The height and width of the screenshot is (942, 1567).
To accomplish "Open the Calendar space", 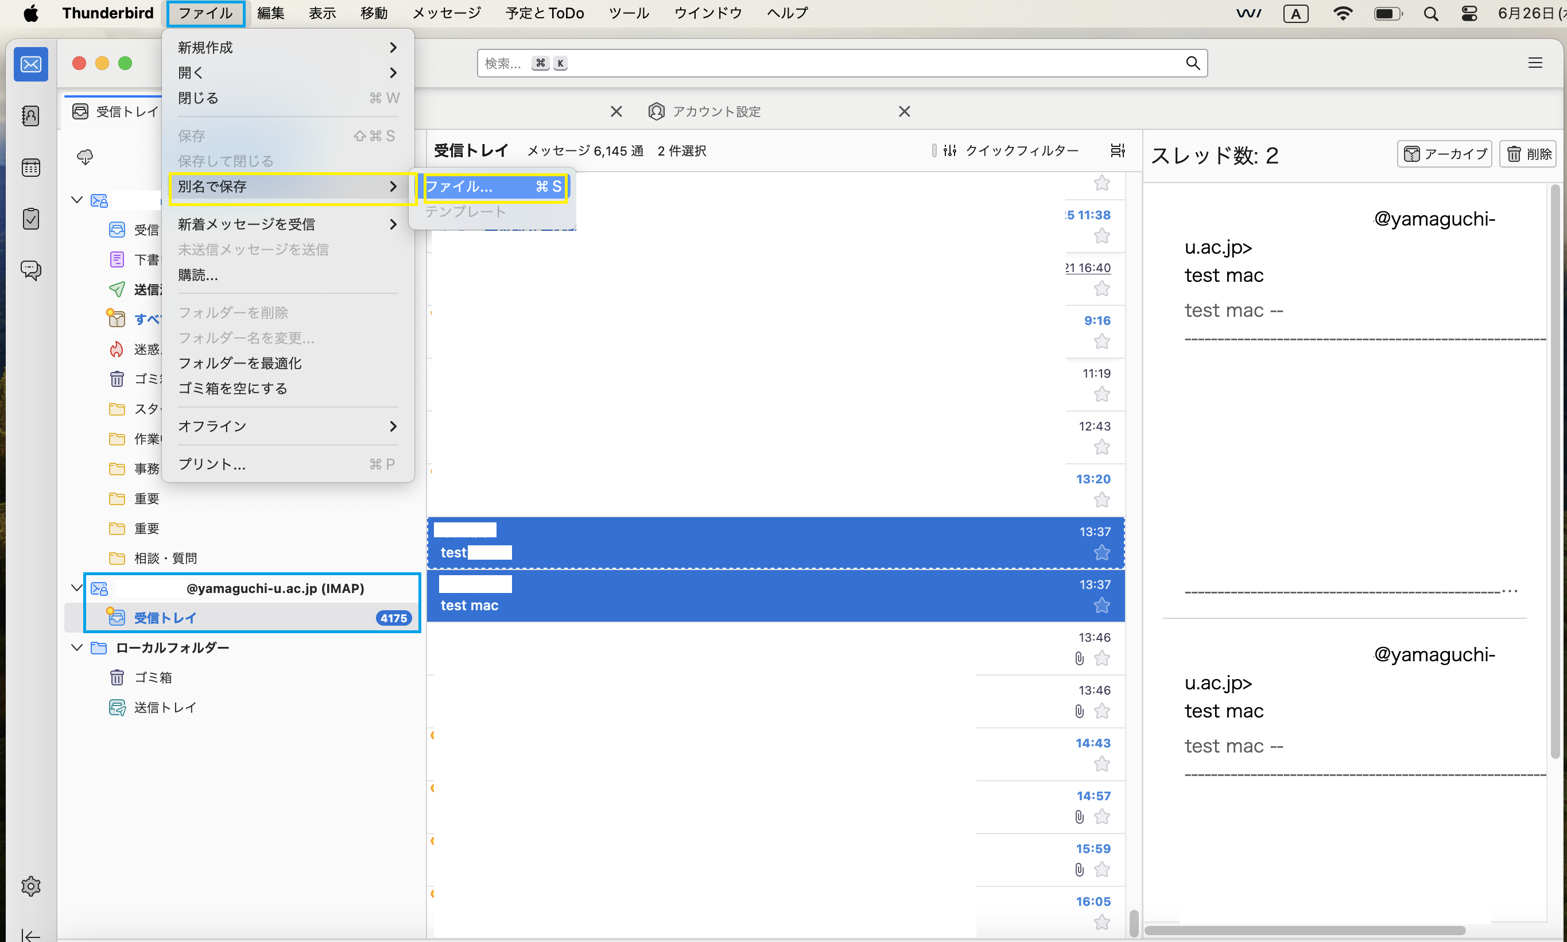I will [30, 168].
